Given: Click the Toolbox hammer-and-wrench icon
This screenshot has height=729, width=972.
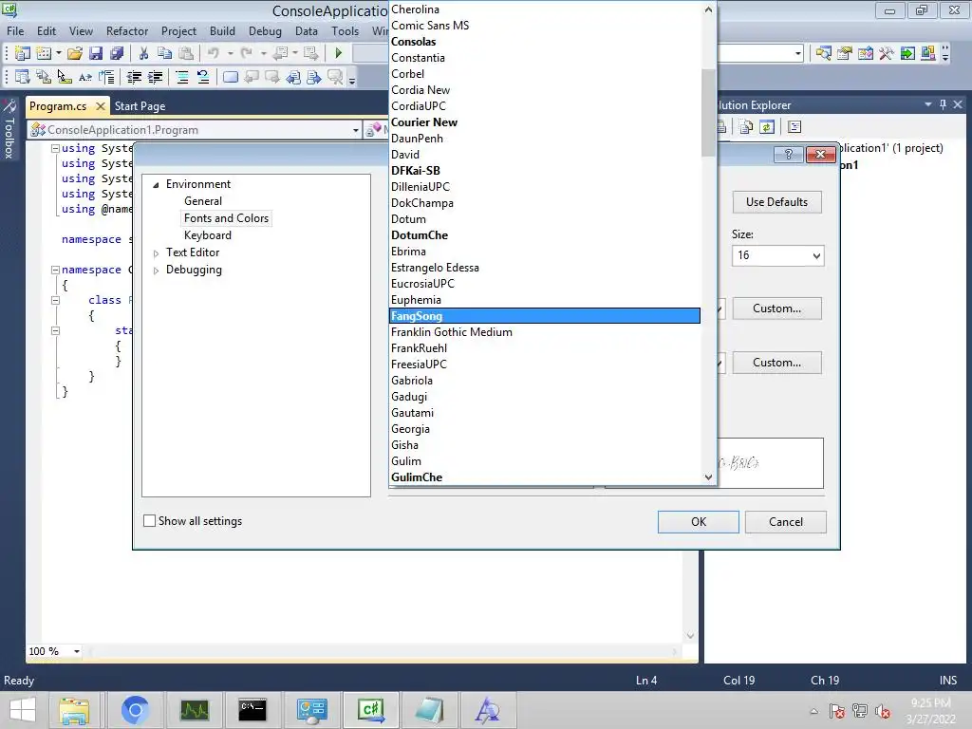Looking at the screenshot, I should click(887, 53).
